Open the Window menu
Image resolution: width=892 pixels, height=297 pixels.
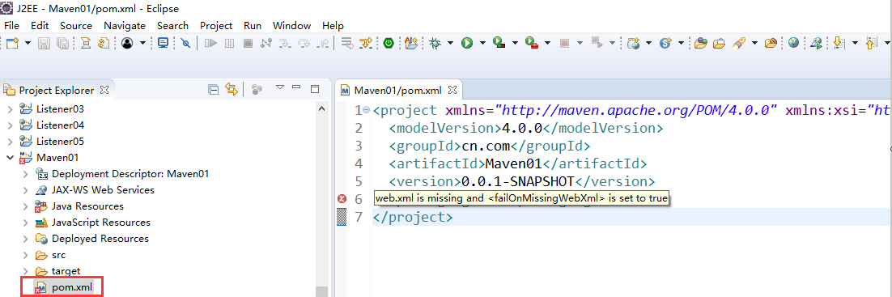click(292, 26)
